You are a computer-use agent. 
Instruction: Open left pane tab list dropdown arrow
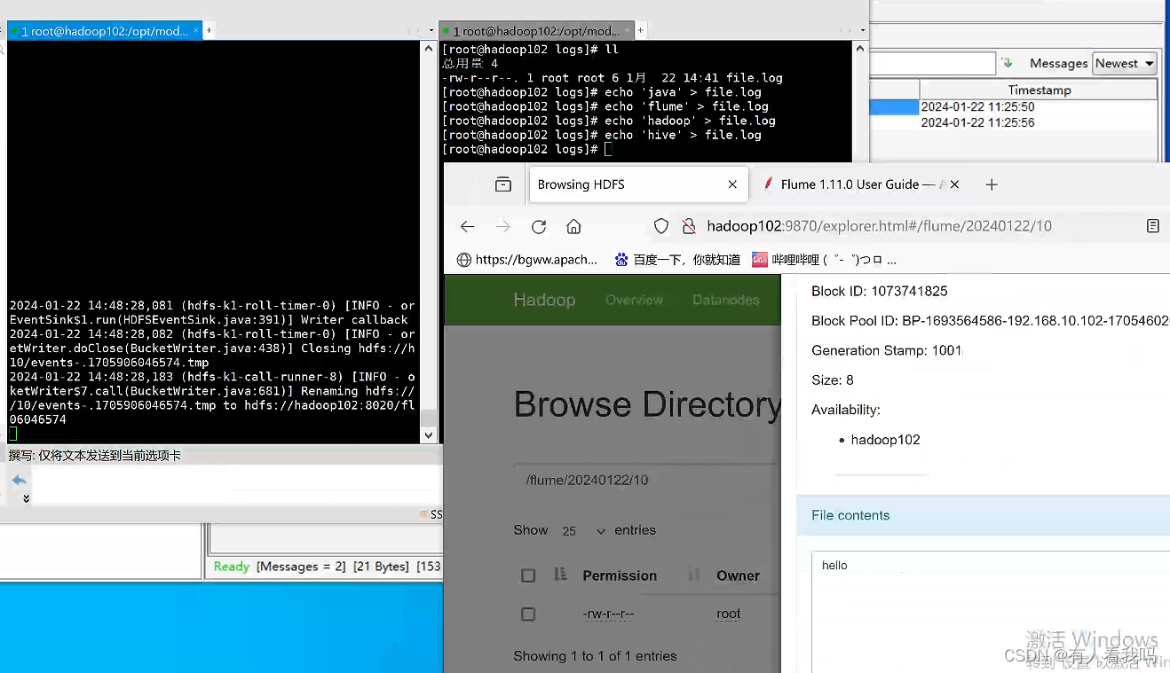click(x=432, y=31)
